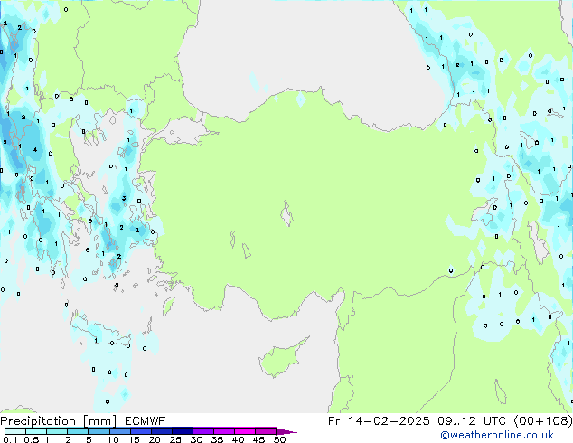Image resolution: width=573 pixels, height=443 pixels.
Task: Click the '40' legend scale label
Action: [x=238, y=439]
